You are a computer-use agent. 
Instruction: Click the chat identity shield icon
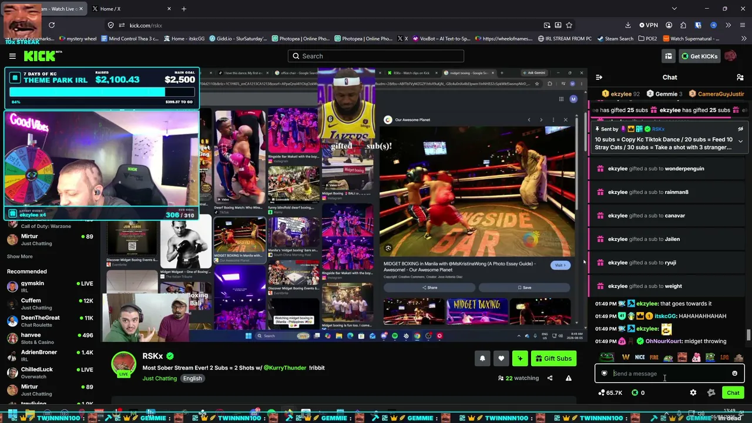tap(604, 374)
